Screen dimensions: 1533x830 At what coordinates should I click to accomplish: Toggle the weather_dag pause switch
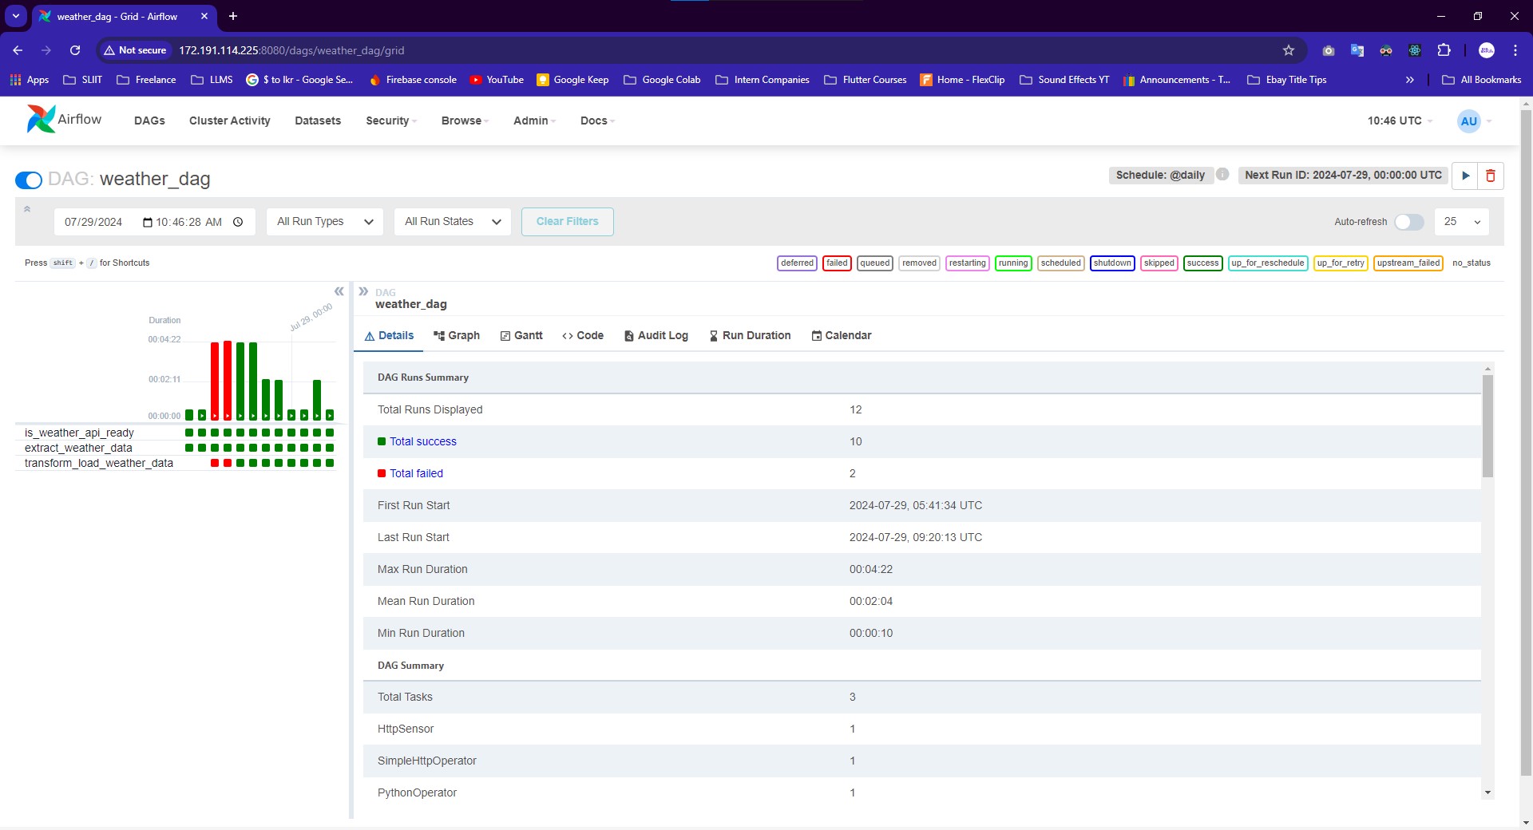(29, 180)
